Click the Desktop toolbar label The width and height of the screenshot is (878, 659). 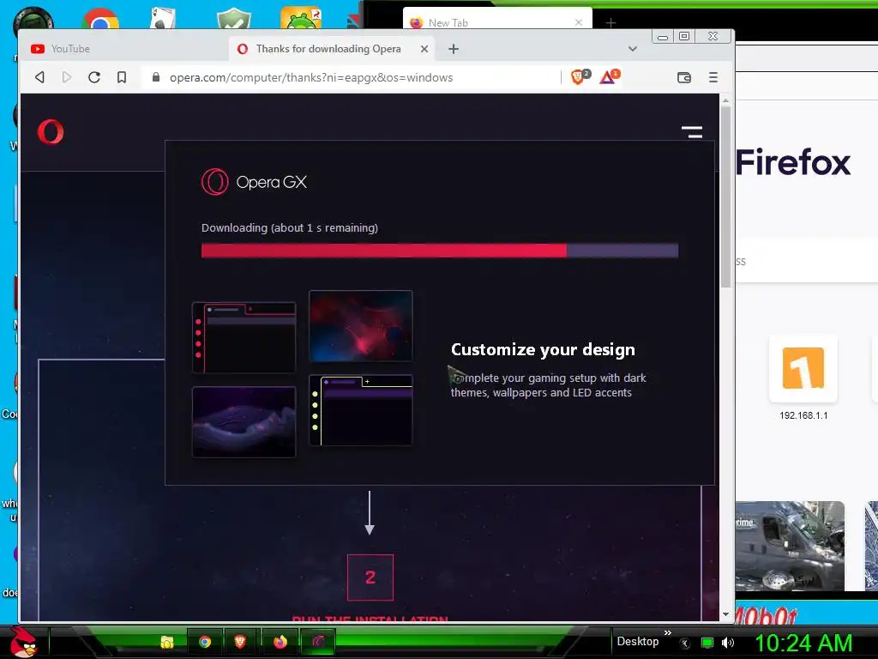click(x=637, y=642)
